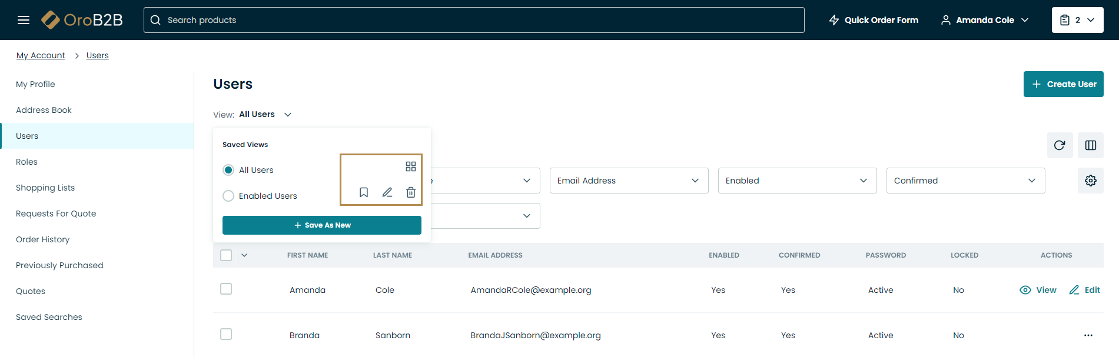Open Order History in the sidebar
The height and width of the screenshot is (357, 1119).
coord(42,239)
